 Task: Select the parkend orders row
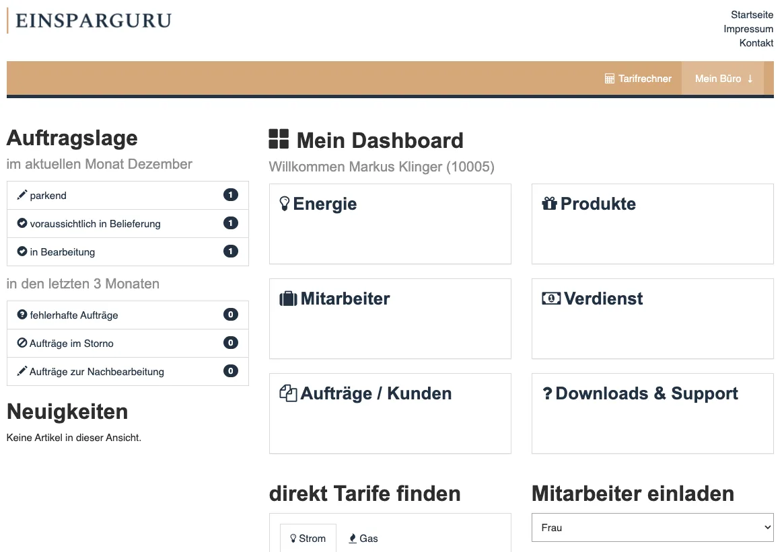pos(127,196)
